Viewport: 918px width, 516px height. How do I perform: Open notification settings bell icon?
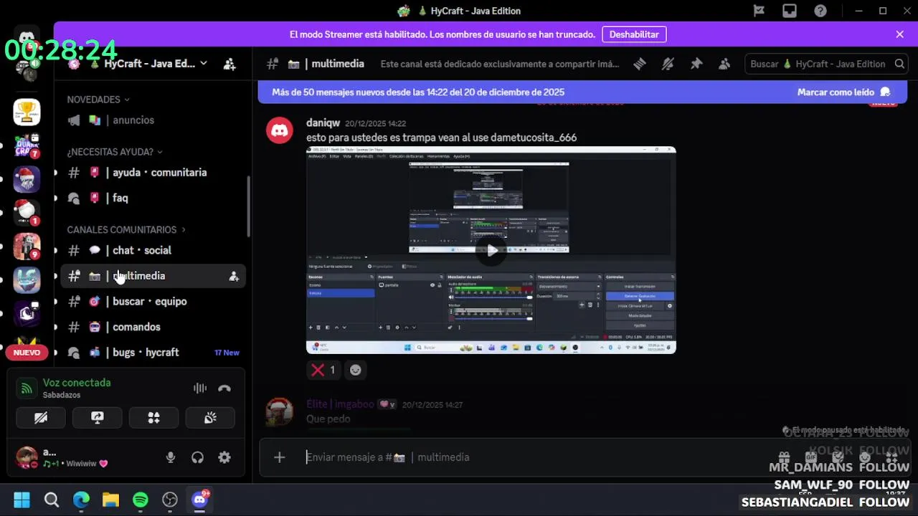(x=668, y=64)
